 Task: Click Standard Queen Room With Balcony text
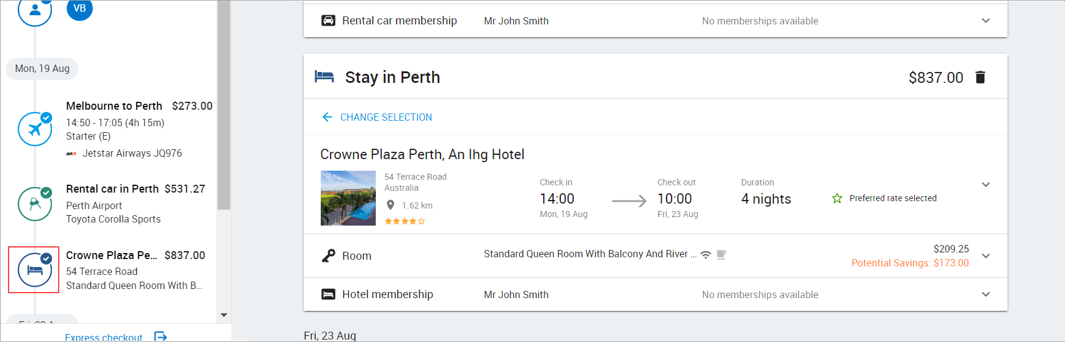pos(590,254)
